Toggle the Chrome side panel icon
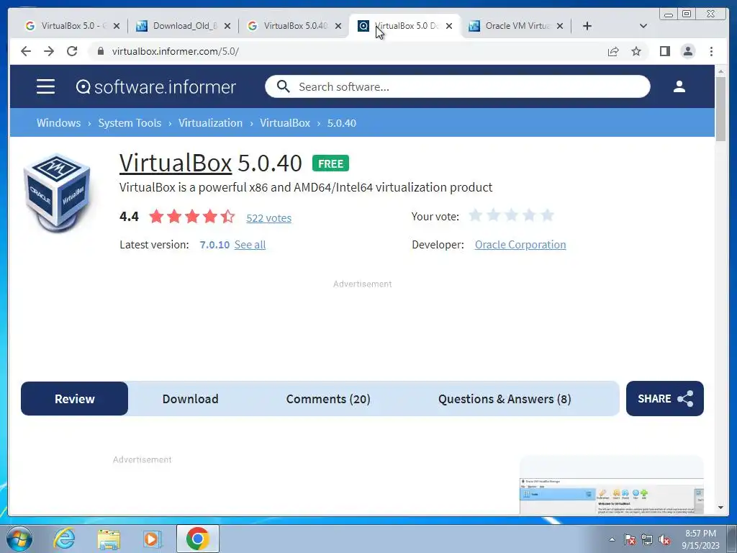 [664, 51]
